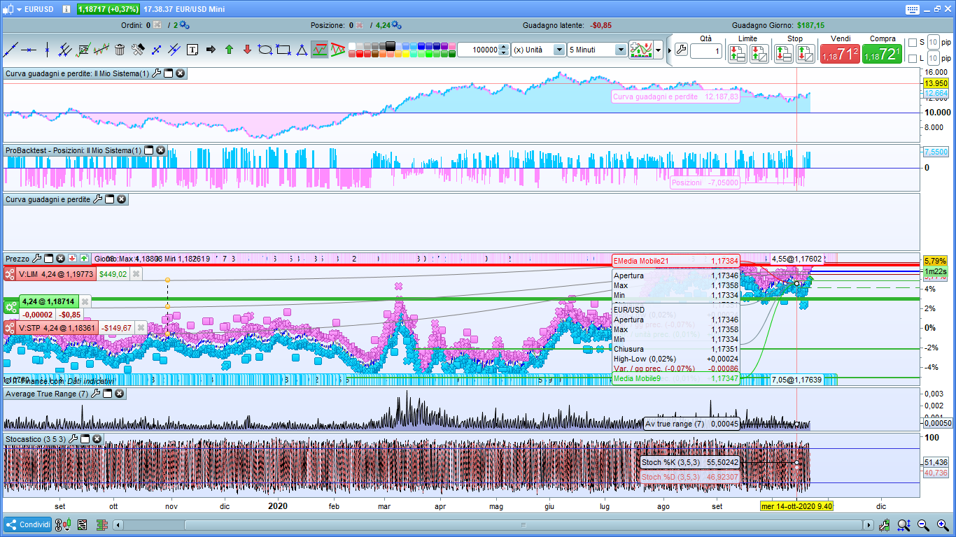This screenshot has height=537, width=956.
Task: Pick the green up arrow drawing tool
Action: click(229, 50)
